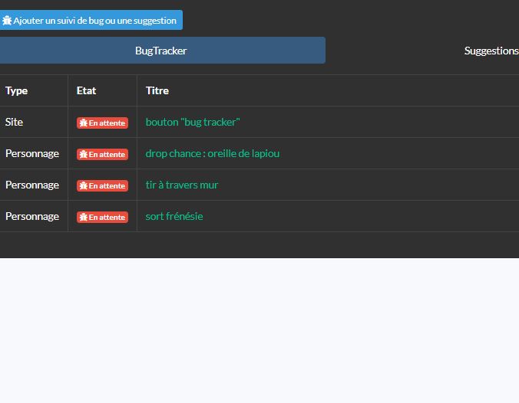Click the bug icon in the Ajouter button
This screenshot has width=519, height=403.
(x=7, y=21)
